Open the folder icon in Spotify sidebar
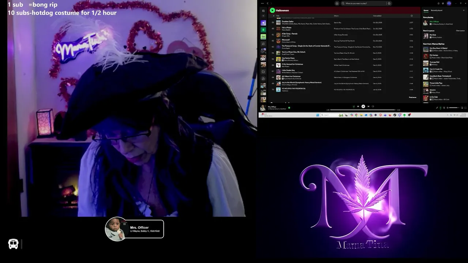 click(263, 72)
